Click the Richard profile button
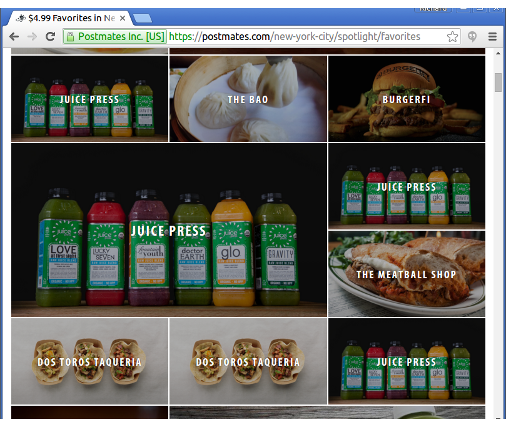The height and width of the screenshot is (427, 506). (x=433, y=9)
